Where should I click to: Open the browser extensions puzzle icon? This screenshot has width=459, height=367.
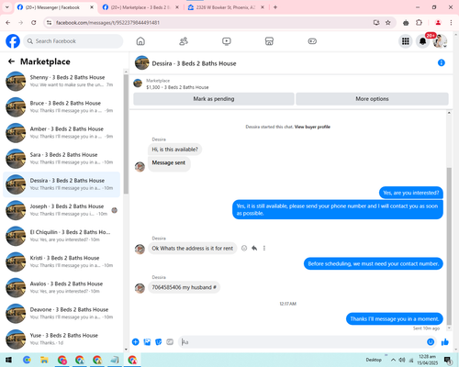(x=419, y=23)
